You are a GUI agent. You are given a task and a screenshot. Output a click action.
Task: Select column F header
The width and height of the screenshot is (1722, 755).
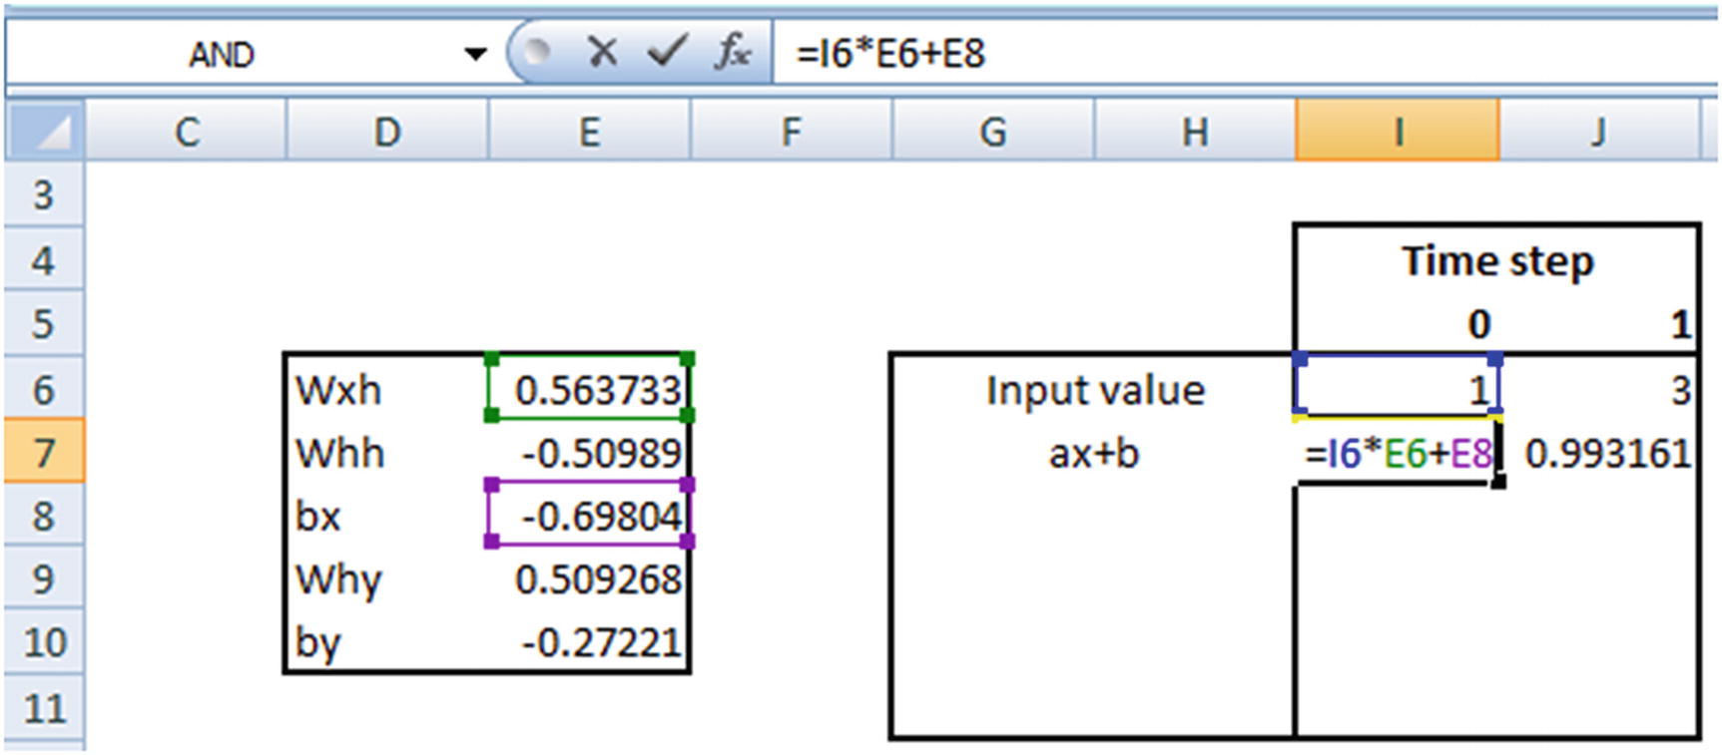click(x=791, y=131)
